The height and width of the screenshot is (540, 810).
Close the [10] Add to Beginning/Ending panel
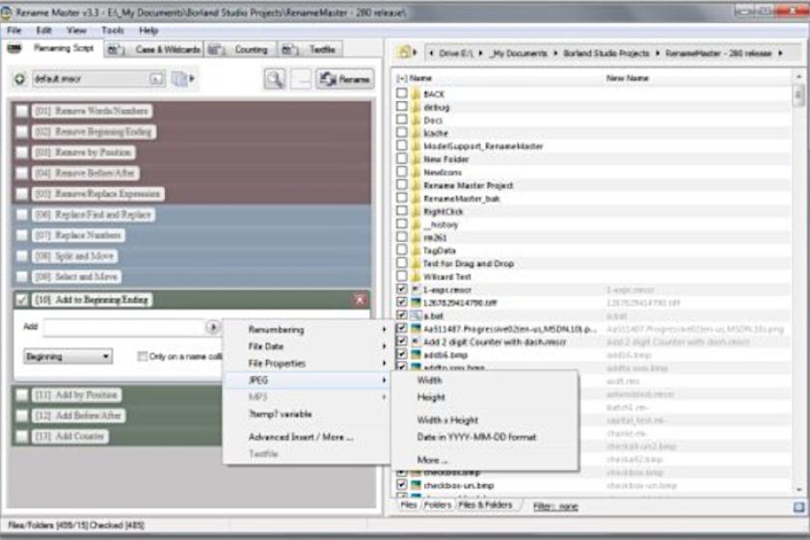360,299
